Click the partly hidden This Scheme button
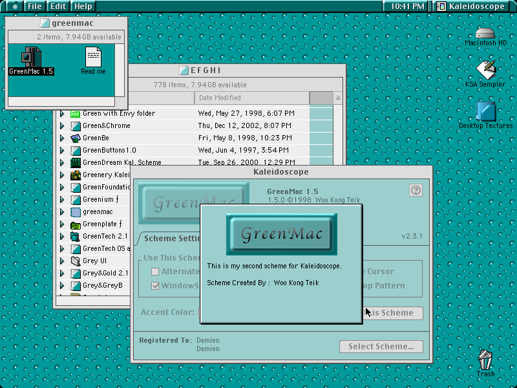517x388 pixels. coord(393,313)
